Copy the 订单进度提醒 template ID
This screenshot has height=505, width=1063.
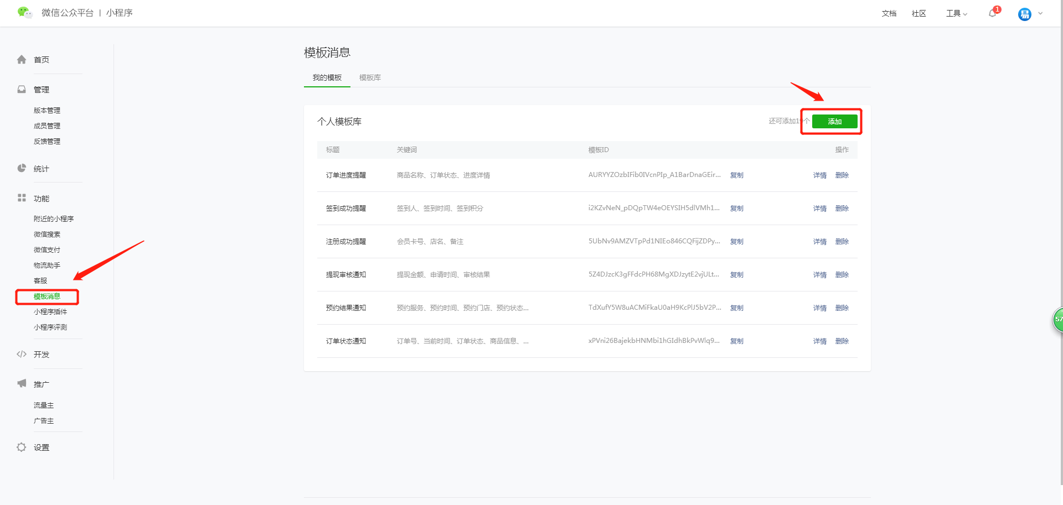736,175
